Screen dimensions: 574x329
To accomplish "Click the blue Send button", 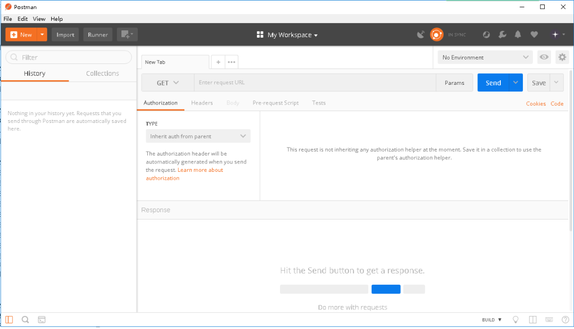I will pos(493,83).
